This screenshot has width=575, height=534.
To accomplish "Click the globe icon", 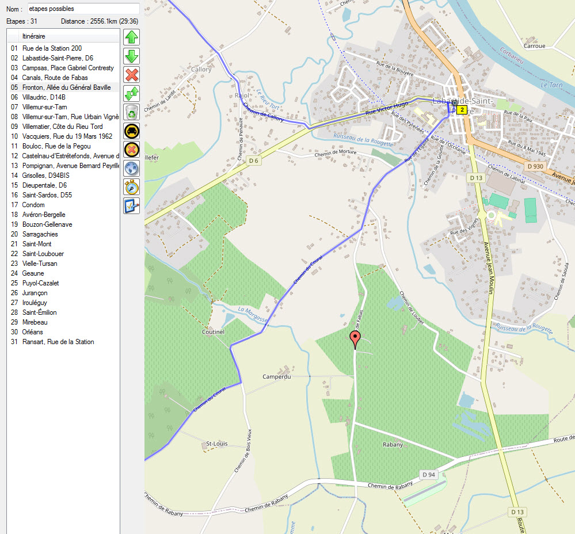I will coord(131,168).
